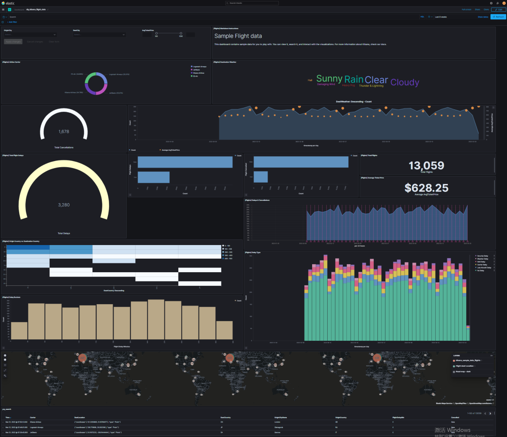Toggle ES-Air legend item
The image size is (507, 437).
[195, 77]
